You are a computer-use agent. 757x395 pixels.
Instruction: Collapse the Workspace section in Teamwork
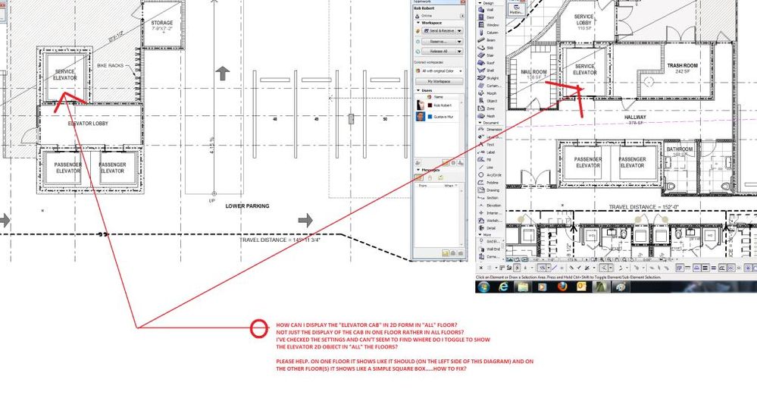pos(418,23)
